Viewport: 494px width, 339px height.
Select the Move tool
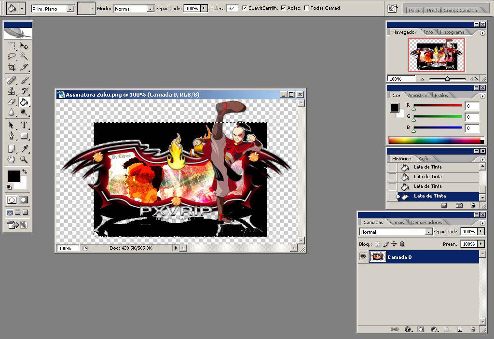(24, 46)
